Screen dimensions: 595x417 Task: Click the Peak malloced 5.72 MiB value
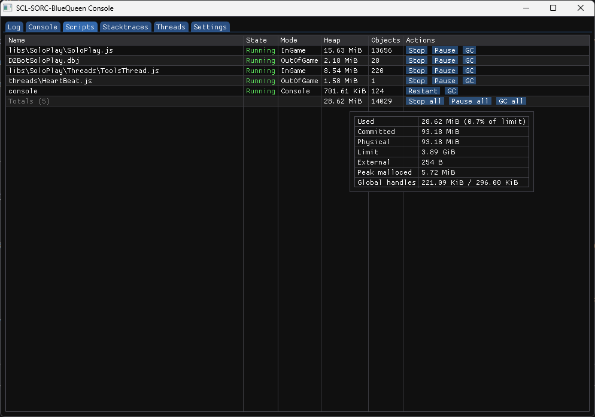pos(438,173)
